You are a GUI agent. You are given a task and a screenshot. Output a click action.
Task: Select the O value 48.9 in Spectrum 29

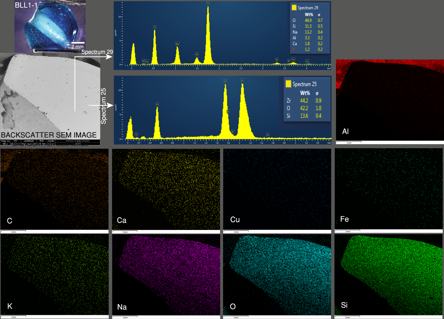pyautogui.click(x=308, y=20)
